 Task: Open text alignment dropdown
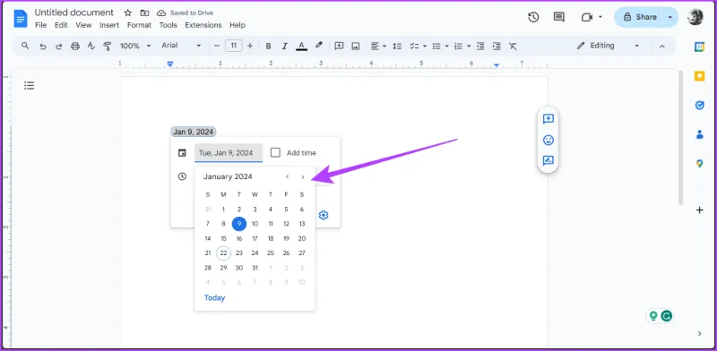pyautogui.click(x=378, y=46)
